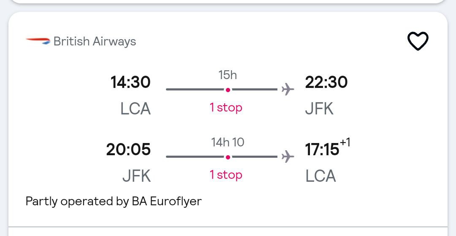The height and width of the screenshot is (236, 456).
Task: Click outbound origin airport LCA
Action: click(x=136, y=109)
